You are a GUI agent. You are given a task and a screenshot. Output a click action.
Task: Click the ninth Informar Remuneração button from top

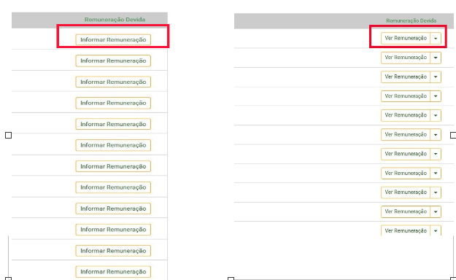point(113,209)
